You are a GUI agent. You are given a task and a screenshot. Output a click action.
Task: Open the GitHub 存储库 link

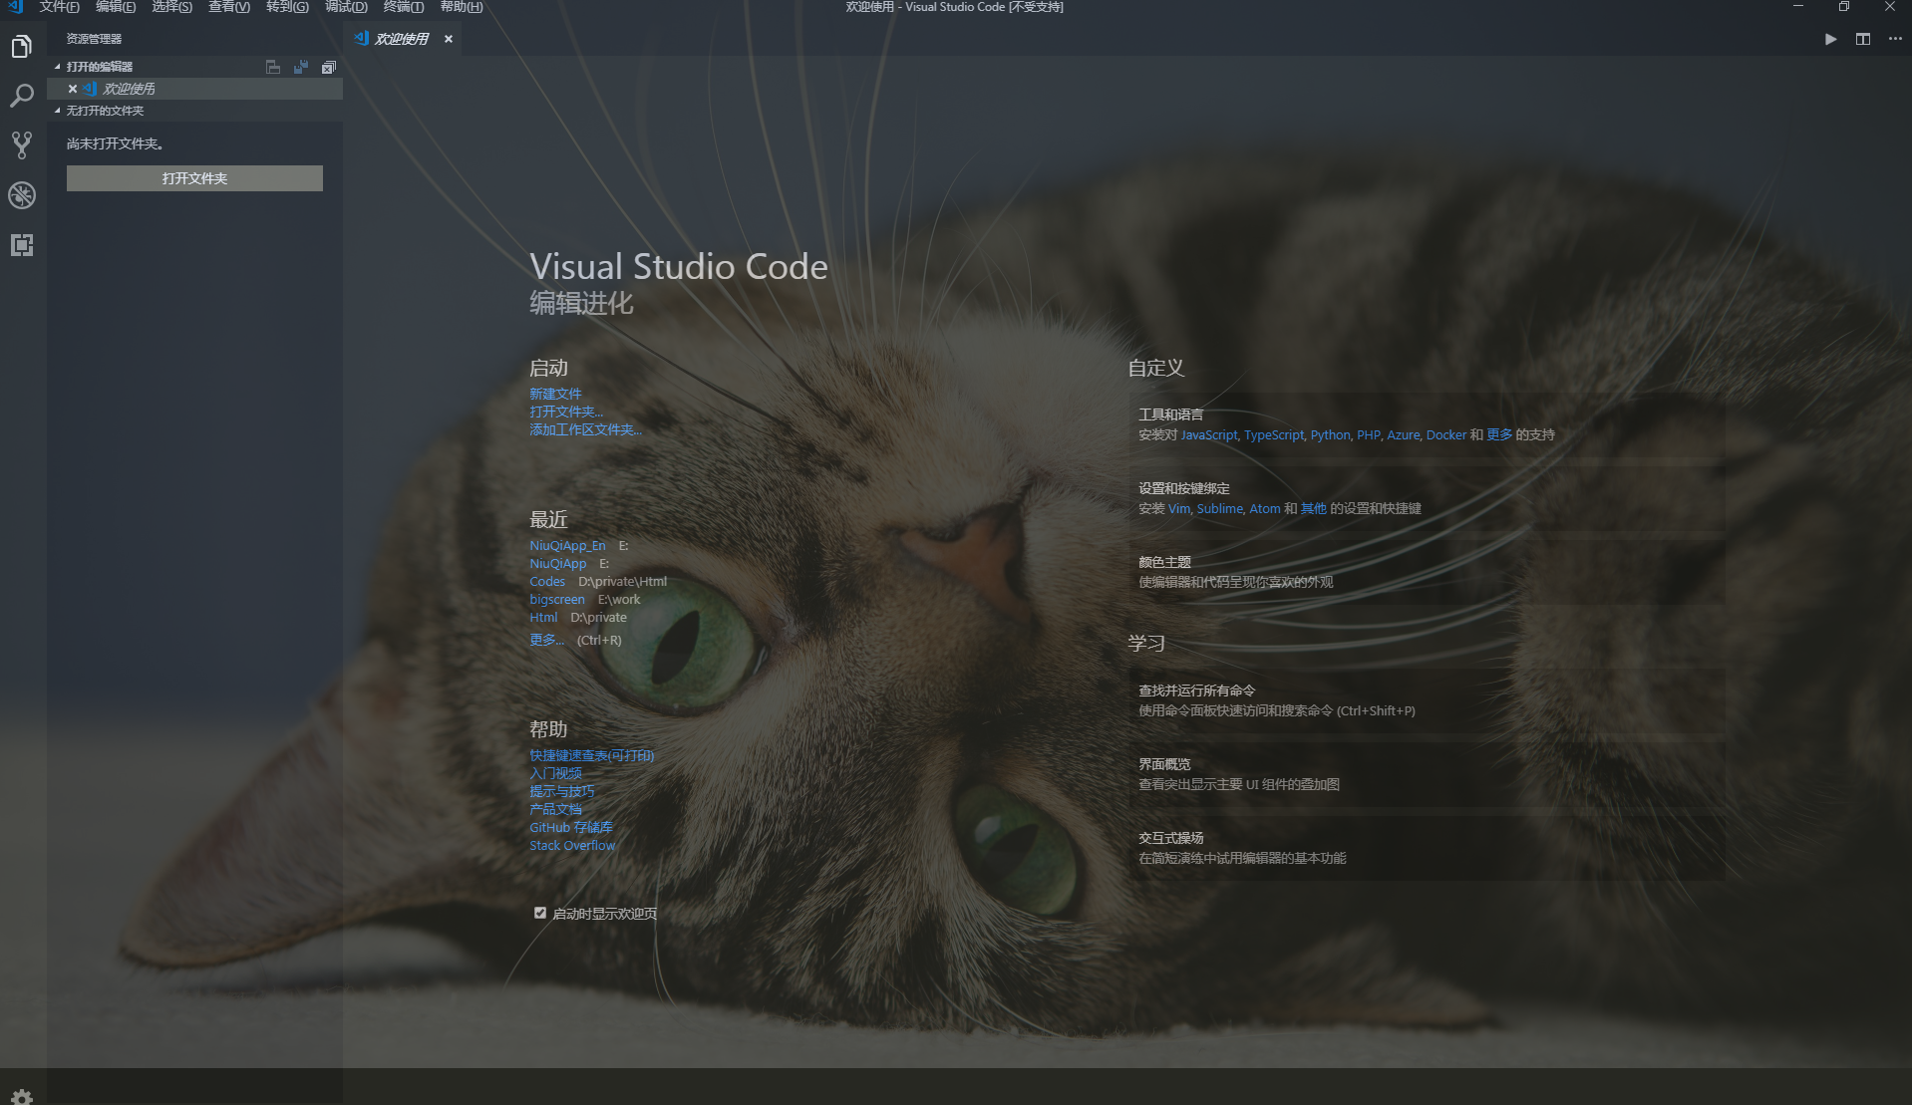pos(571,827)
